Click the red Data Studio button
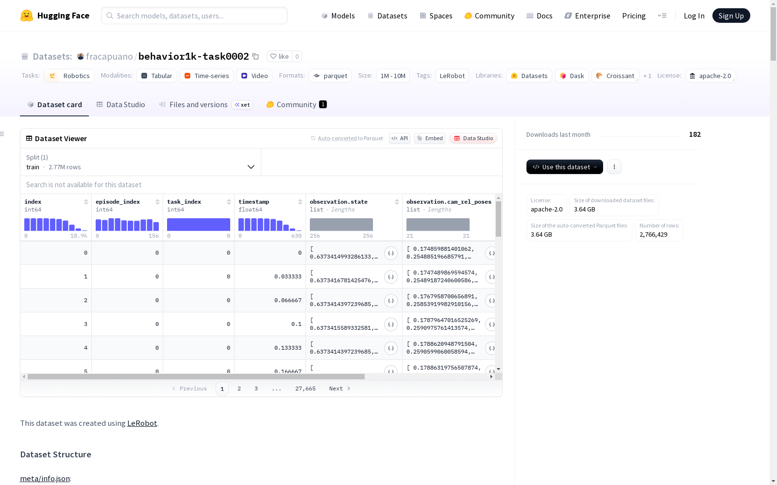The width and height of the screenshot is (777, 485). pyautogui.click(x=473, y=138)
